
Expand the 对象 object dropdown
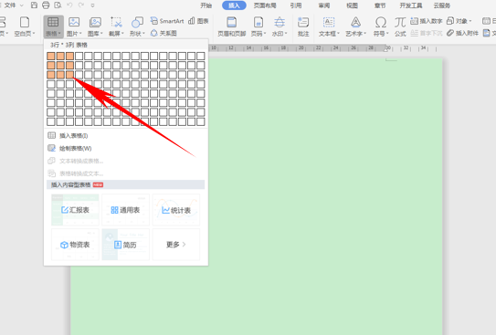(470, 21)
